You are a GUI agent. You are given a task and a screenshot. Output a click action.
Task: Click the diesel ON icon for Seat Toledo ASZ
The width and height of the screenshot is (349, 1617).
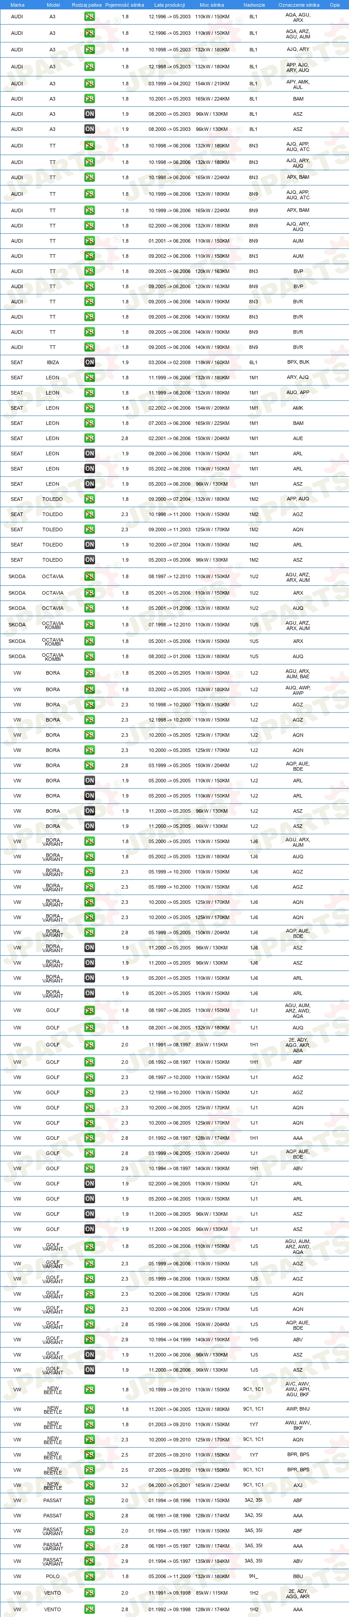(x=90, y=560)
